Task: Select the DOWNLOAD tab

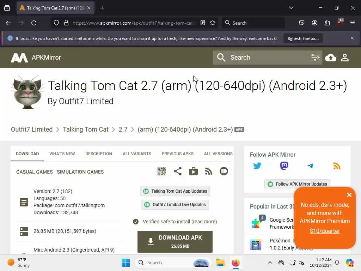Action: pyautogui.click(x=27, y=154)
